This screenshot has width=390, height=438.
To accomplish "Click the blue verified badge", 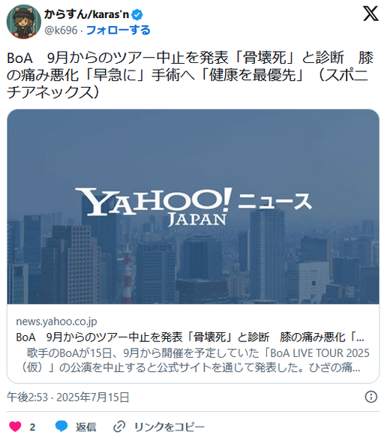I will [x=137, y=14].
